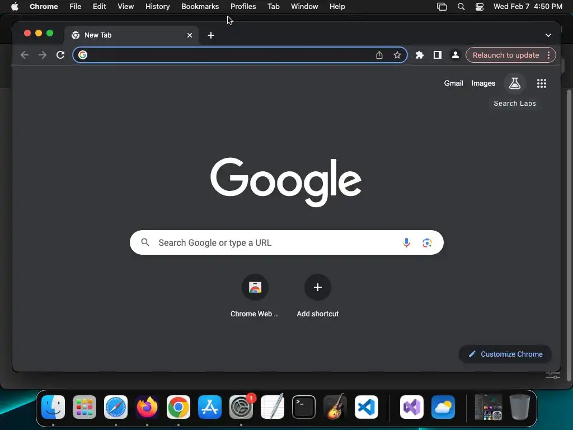The height and width of the screenshot is (430, 573).
Task: Go back with the back arrow
Action: [25, 55]
